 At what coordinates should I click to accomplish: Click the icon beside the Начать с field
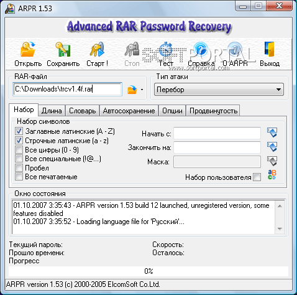click(x=272, y=133)
